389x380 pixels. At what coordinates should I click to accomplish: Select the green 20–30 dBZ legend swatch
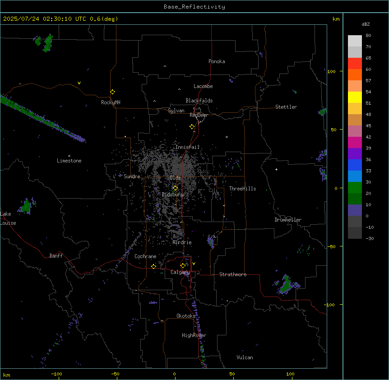(355, 188)
